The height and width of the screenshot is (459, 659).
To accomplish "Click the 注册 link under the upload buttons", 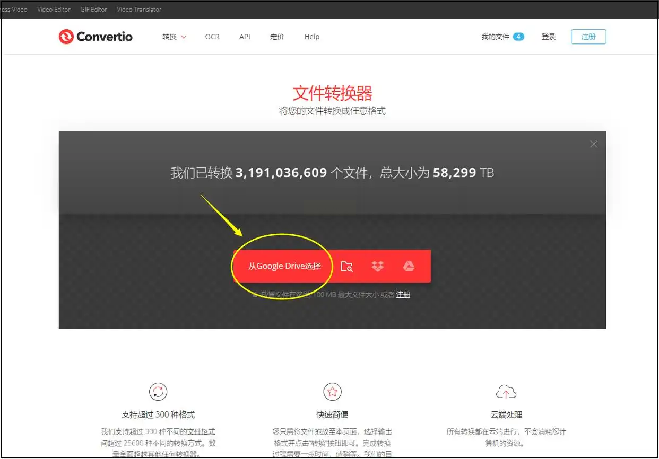I will [403, 295].
